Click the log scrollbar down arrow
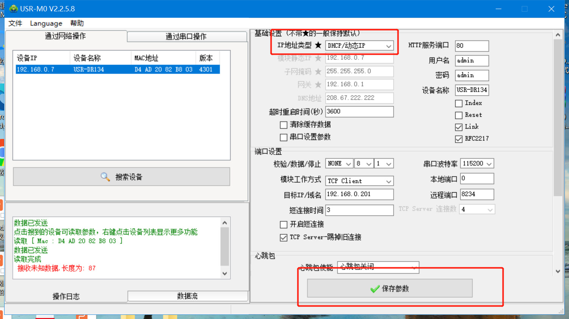 [225, 274]
